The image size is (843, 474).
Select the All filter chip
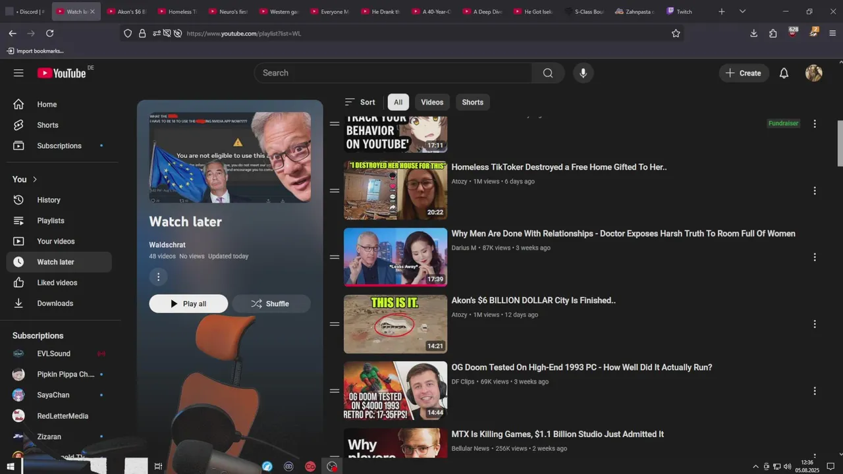coord(398,102)
